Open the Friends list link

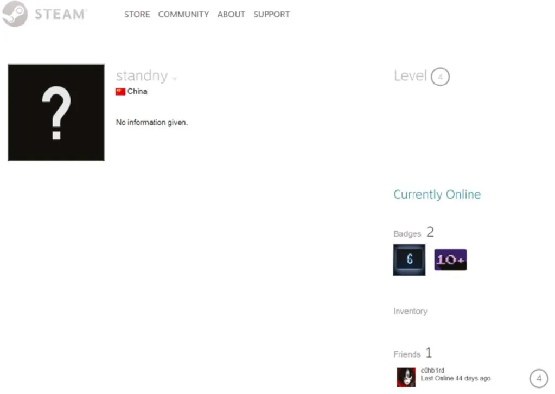tap(407, 354)
